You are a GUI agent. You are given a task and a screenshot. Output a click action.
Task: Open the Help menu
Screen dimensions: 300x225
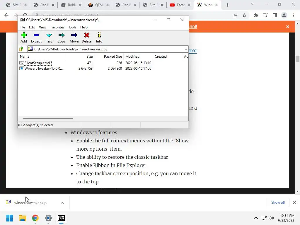pos(84,27)
